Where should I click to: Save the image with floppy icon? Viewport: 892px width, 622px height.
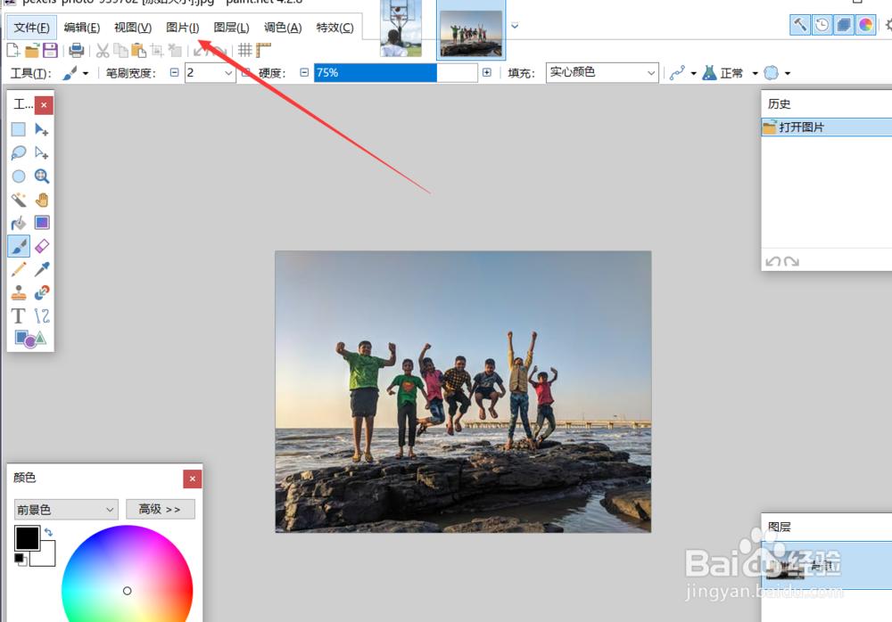50,51
